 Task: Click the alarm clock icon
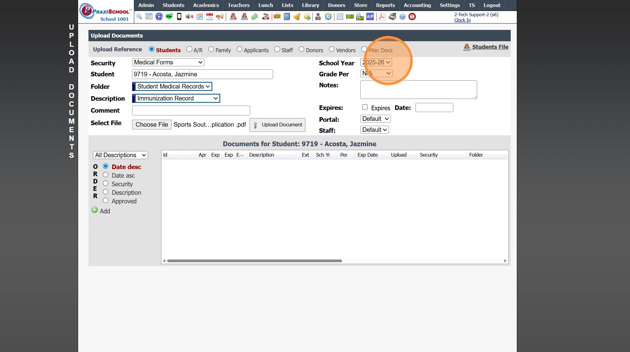click(328, 16)
